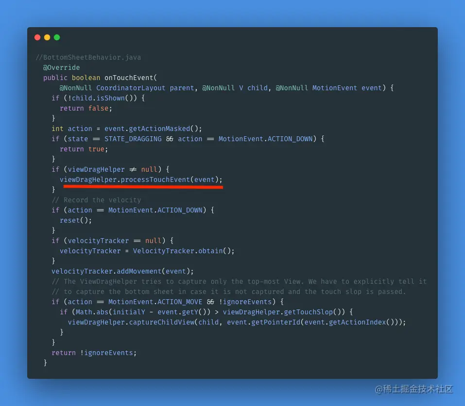Image resolution: width=465 pixels, height=406 pixels.
Task: Click the 'Math.abs(initialY - event.getY())' line
Action: (x=207, y=312)
